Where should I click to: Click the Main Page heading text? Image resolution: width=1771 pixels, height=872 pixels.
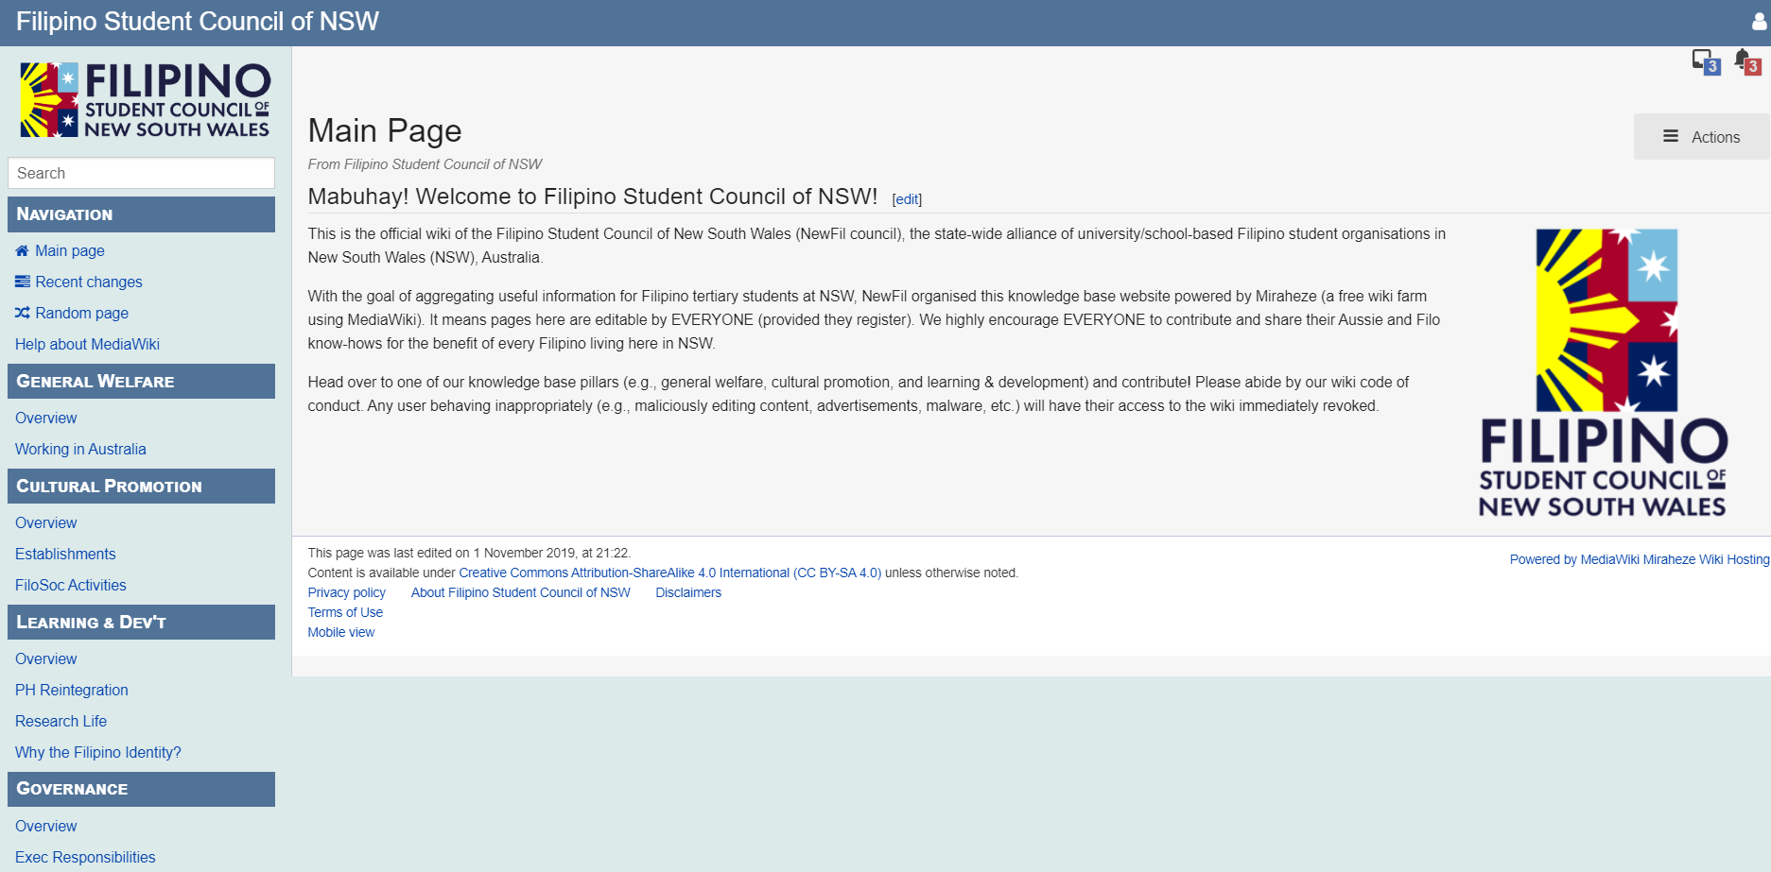tap(385, 130)
